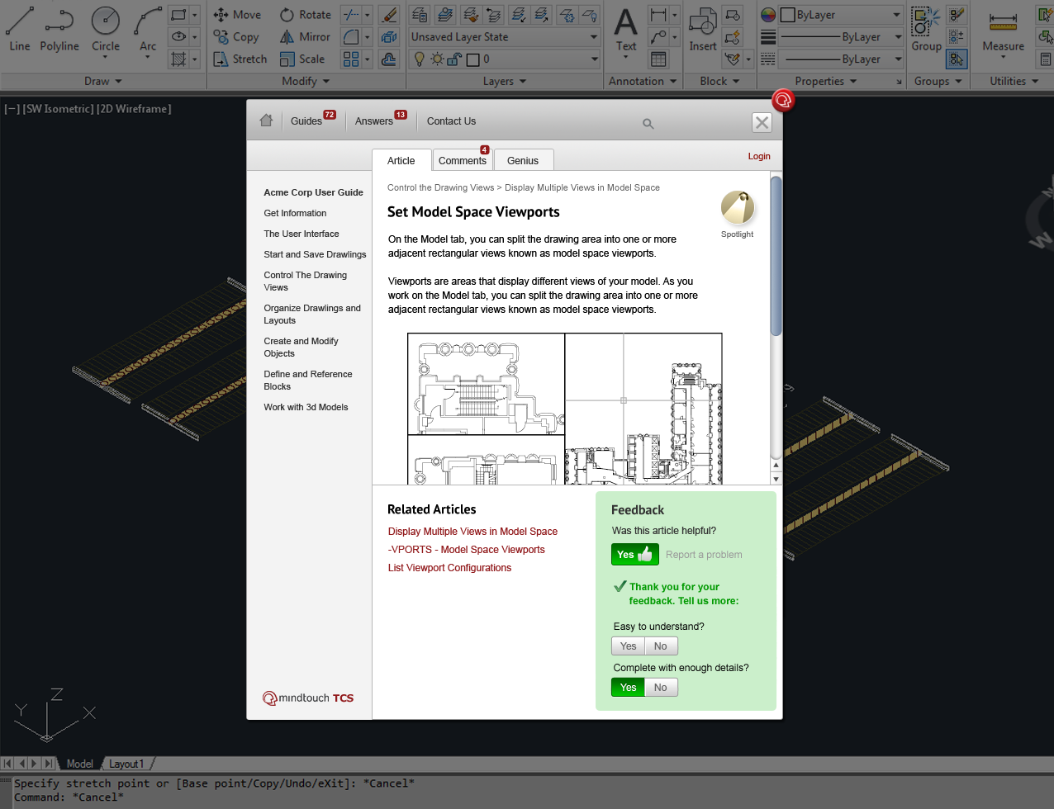Click the search magnifier in help window
Image resolution: width=1054 pixels, height=809 pixels.
tap(648, 124)
